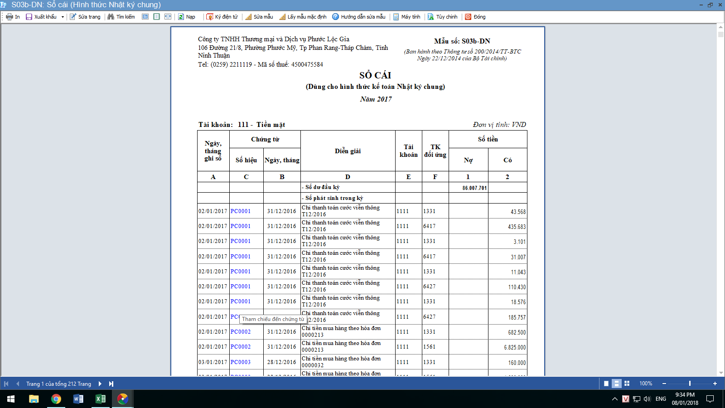725x408 pixels.
Task: Click the network tray icon
Action: click(x=637, y=399)
